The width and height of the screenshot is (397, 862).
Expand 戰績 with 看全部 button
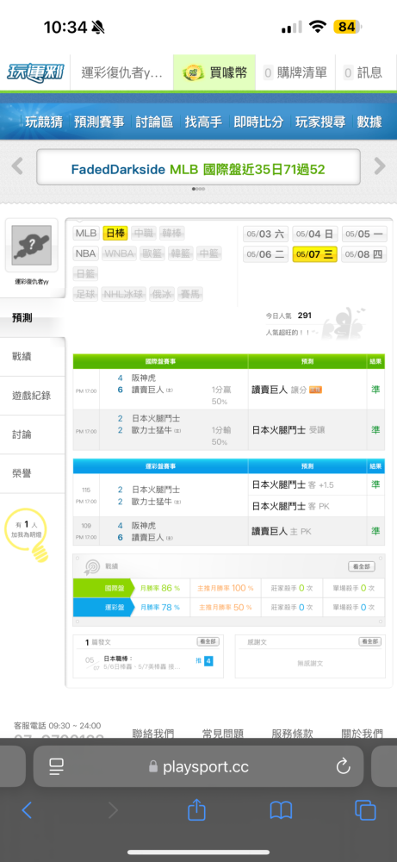pyautogui.click(x=362, y=566)
